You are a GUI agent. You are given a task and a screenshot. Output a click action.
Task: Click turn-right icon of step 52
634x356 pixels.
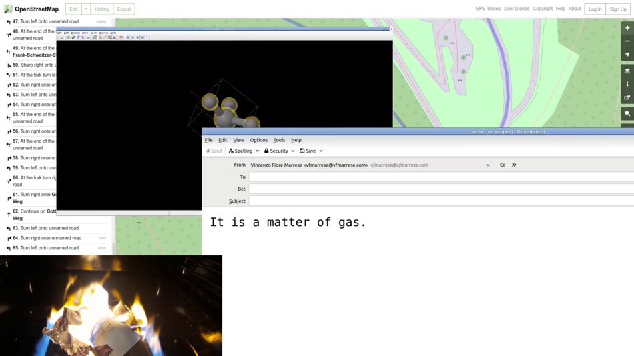coord(9,85)
